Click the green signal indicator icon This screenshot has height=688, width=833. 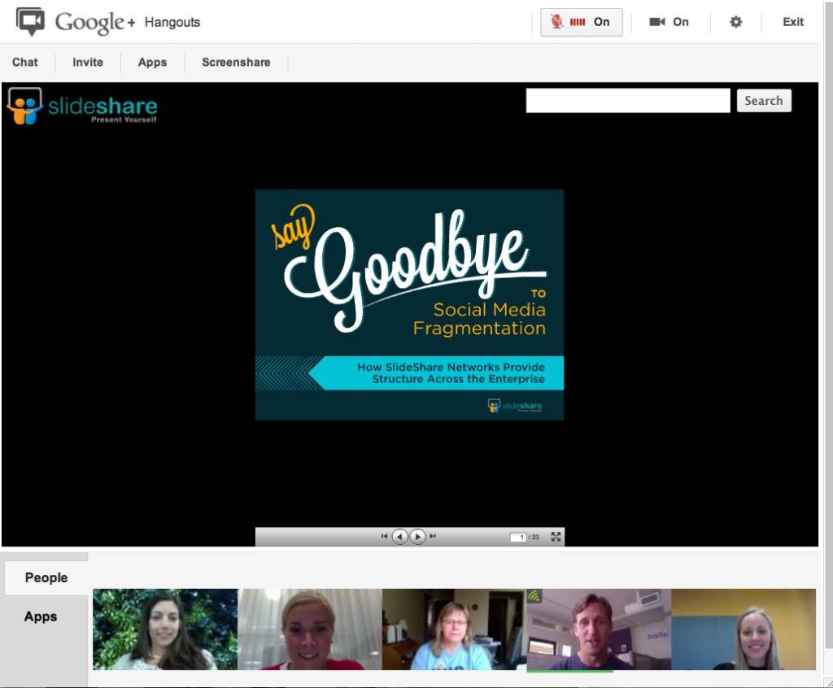[x=534, y=596]
